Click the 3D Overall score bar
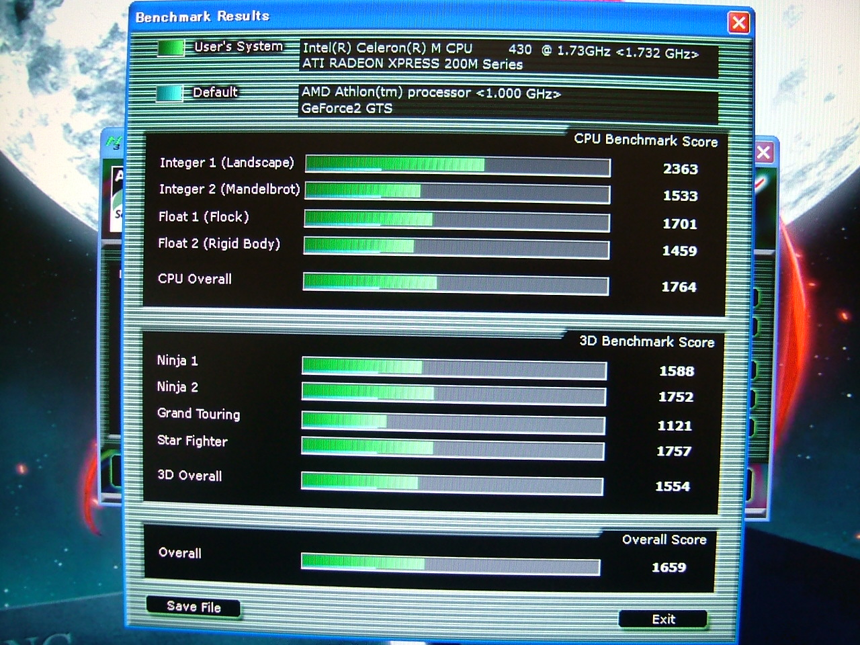 (452, 483)
